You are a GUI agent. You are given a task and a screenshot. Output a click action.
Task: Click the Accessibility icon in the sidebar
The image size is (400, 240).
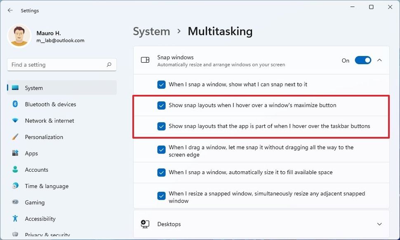(x=15, y=219)
